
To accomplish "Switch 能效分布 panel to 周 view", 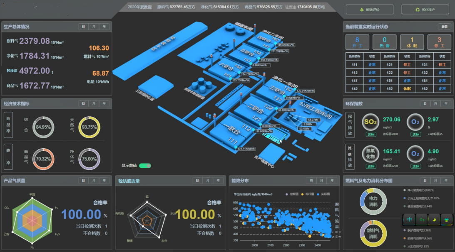I will tap(311, 181).
